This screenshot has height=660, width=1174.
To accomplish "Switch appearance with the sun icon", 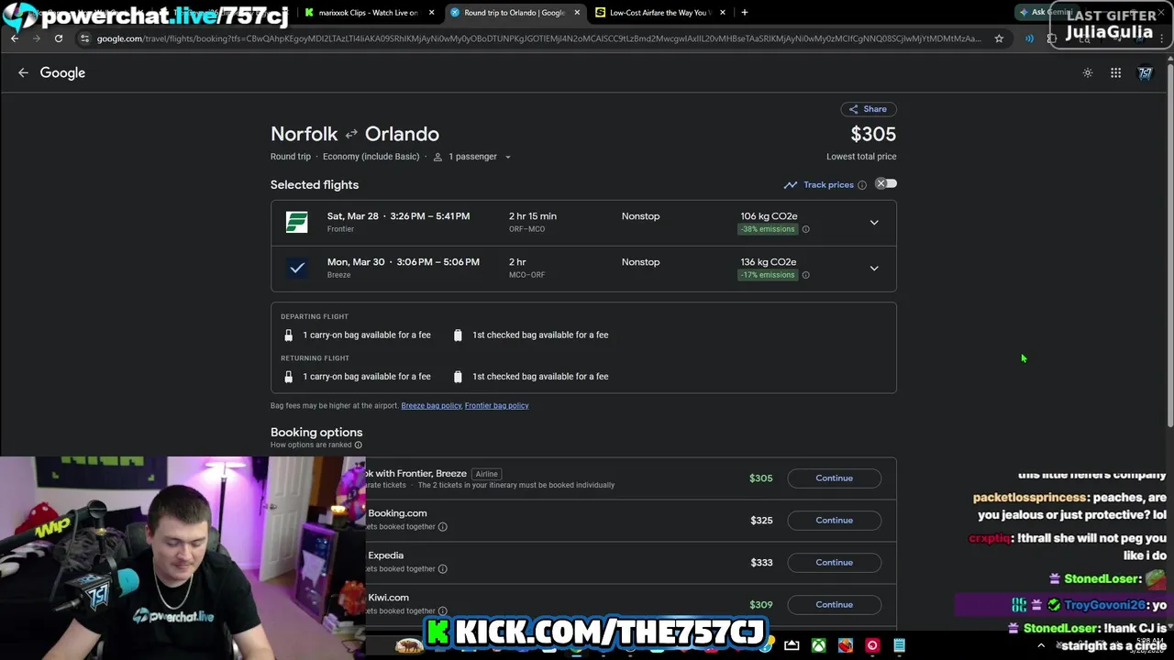I will (1088, 72).
